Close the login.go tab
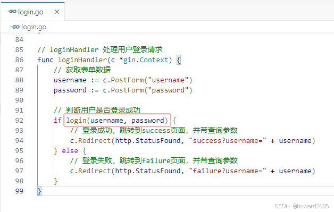Viewport: 334px width, 212px height. click(x=57, y=12)
